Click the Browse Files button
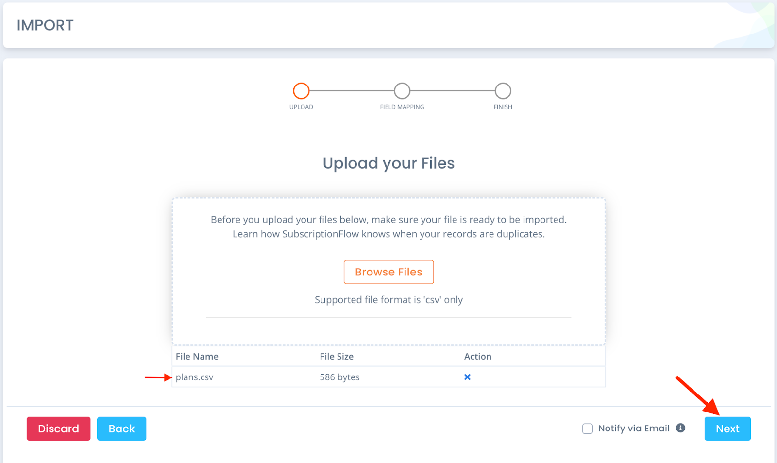This screenshot has width=777, height=463. (x=388, y=272)
